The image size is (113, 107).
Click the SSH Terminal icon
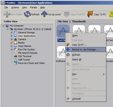click(16, 56)
